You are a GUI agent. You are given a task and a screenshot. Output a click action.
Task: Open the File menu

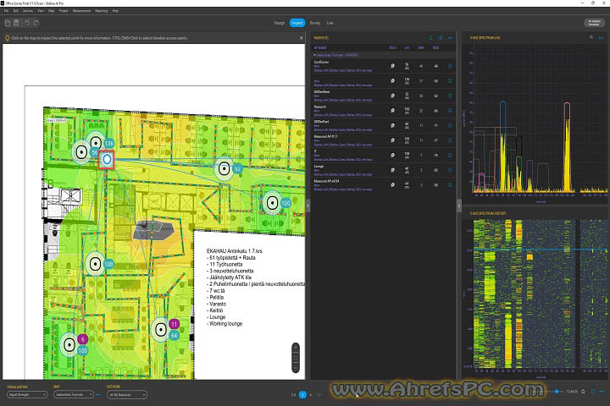[x=7, y=11]
